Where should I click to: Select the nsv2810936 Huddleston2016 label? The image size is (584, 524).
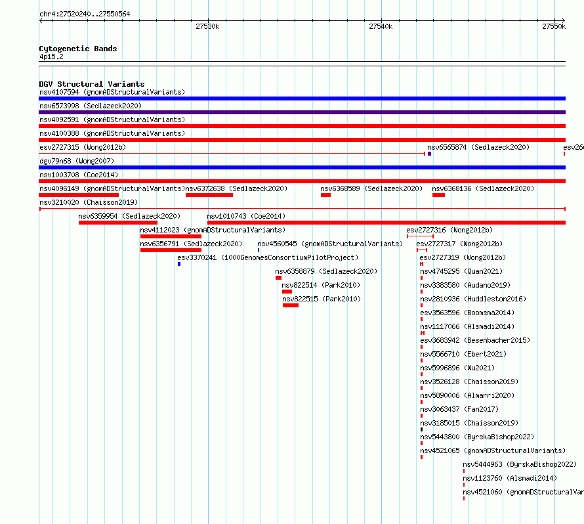pos(473,299)
